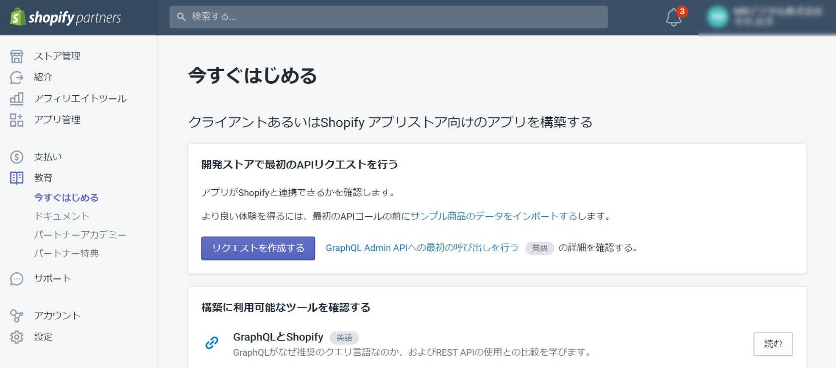Open the notifications bell
This screenshot has width=836, height=368.
click(x=673, y=18)
